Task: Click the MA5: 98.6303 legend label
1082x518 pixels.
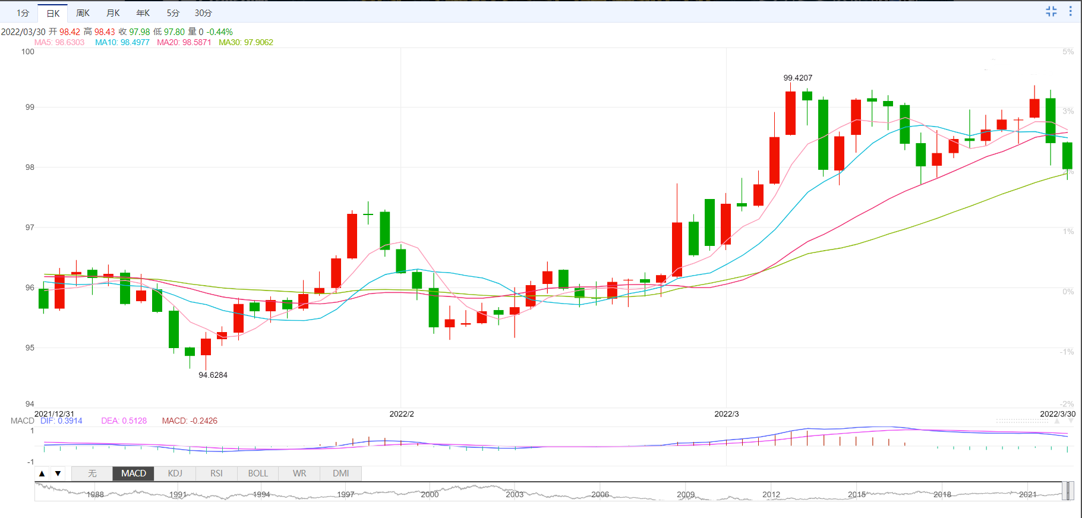Action: 59,42
